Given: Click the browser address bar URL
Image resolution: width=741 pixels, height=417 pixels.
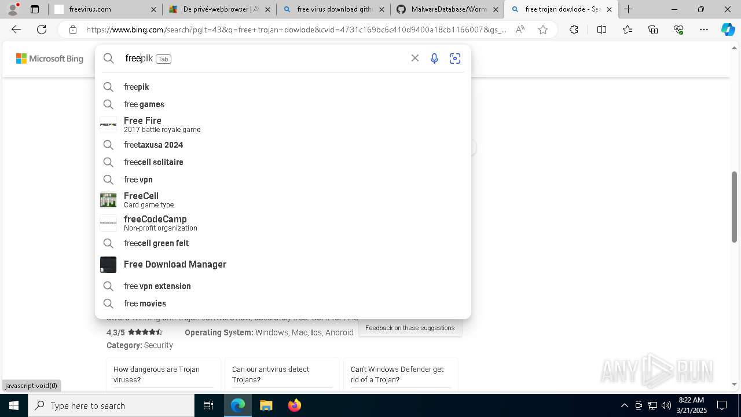Looking at the screenshot, I should click(x=296, y=30).
